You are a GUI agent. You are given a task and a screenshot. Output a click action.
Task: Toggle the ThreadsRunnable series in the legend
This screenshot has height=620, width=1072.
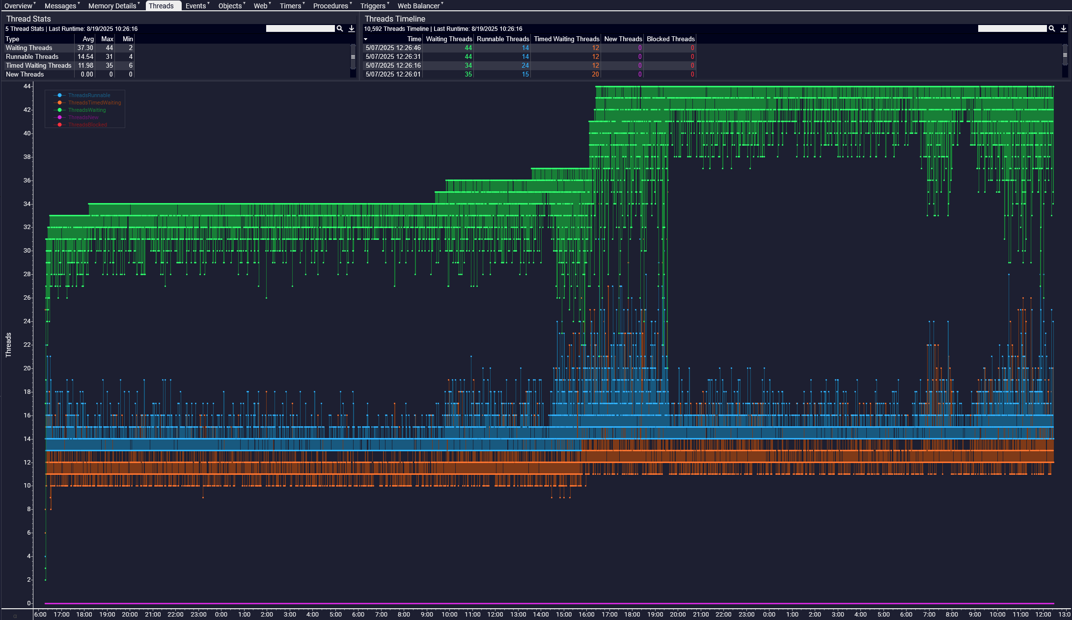(89, 95)
